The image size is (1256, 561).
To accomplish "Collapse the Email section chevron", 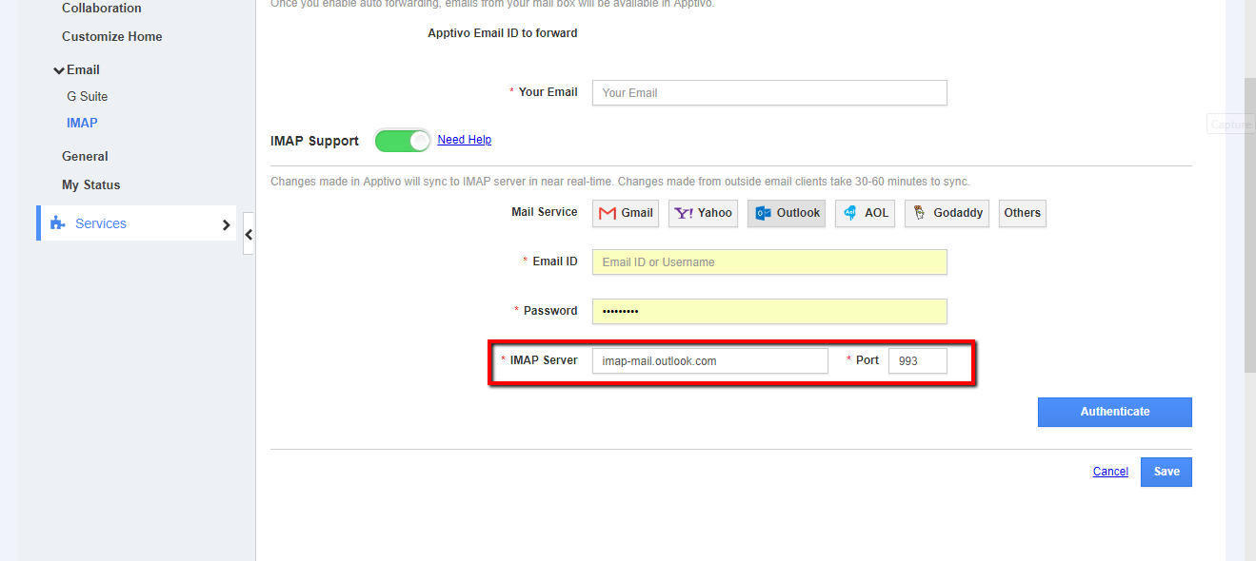I will tap(59, 70).
